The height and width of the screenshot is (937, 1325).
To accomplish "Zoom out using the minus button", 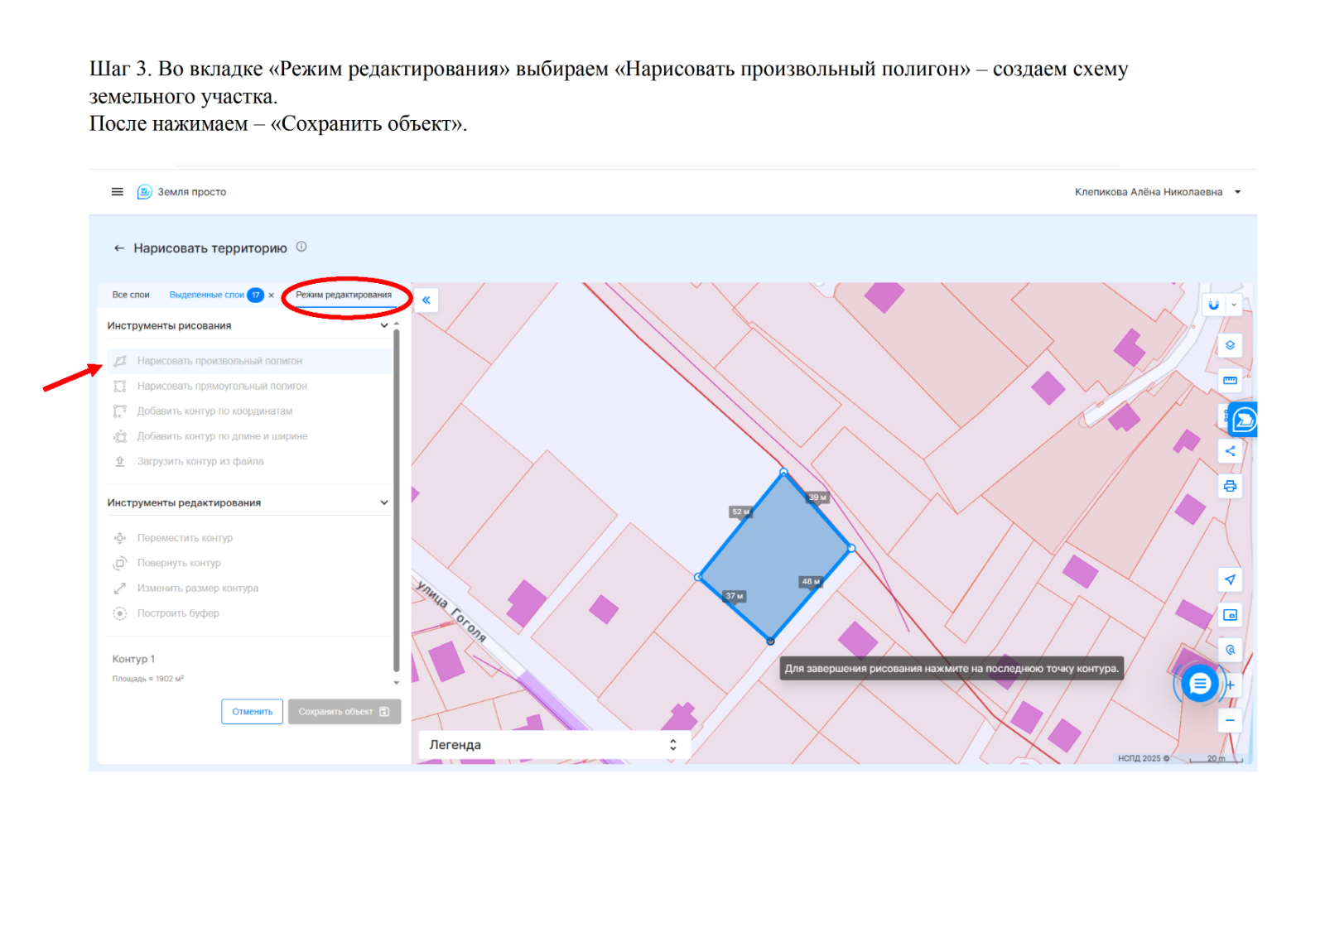I will pyautogui.click(x=1230, y=720).
